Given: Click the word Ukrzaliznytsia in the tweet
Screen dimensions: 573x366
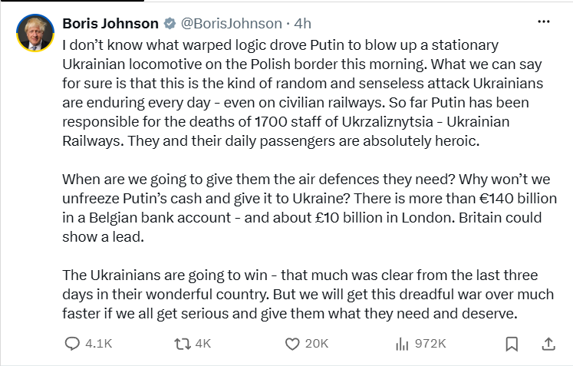Looking at the screenshot, I should (387, 122).
